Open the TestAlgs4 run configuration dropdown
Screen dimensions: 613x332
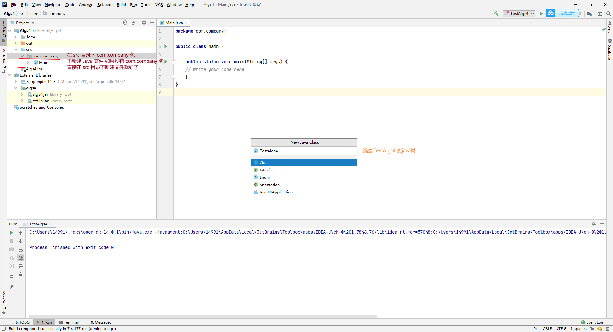tap(519, 14)
